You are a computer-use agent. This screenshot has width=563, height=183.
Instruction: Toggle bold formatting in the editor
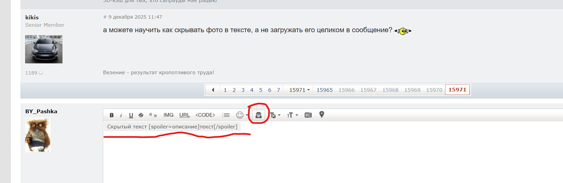point(112,115)
